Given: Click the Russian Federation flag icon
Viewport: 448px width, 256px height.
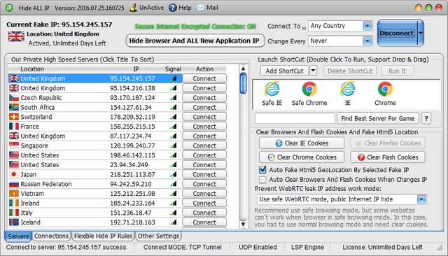Looking at the screenshot, I should [x=14, y=184].
